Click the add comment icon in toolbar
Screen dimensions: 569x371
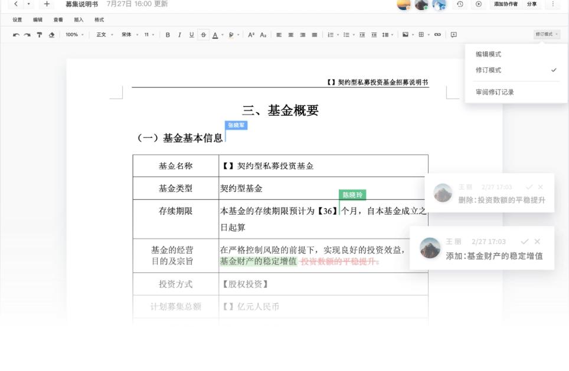[454, 35]
